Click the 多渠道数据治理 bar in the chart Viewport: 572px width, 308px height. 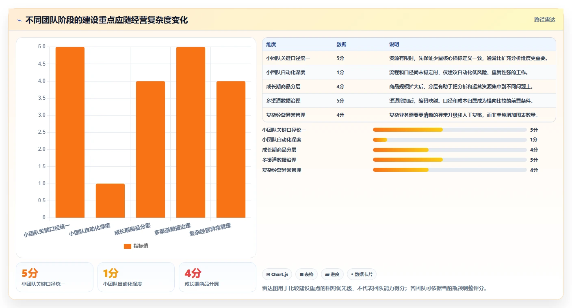191,133
